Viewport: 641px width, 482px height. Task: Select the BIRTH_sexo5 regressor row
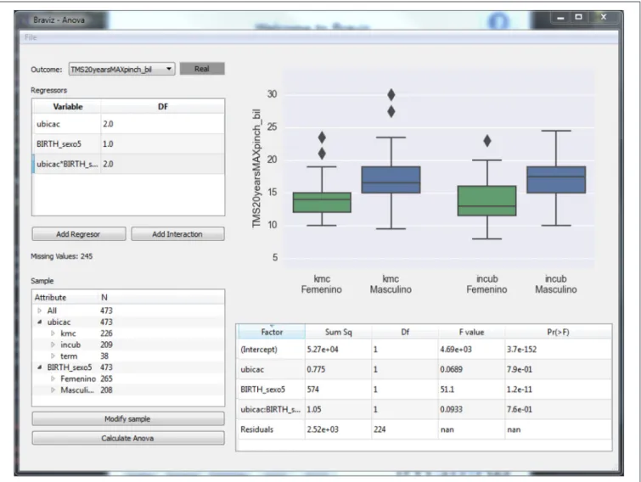128,143
